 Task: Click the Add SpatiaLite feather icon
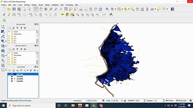(3, 37)
